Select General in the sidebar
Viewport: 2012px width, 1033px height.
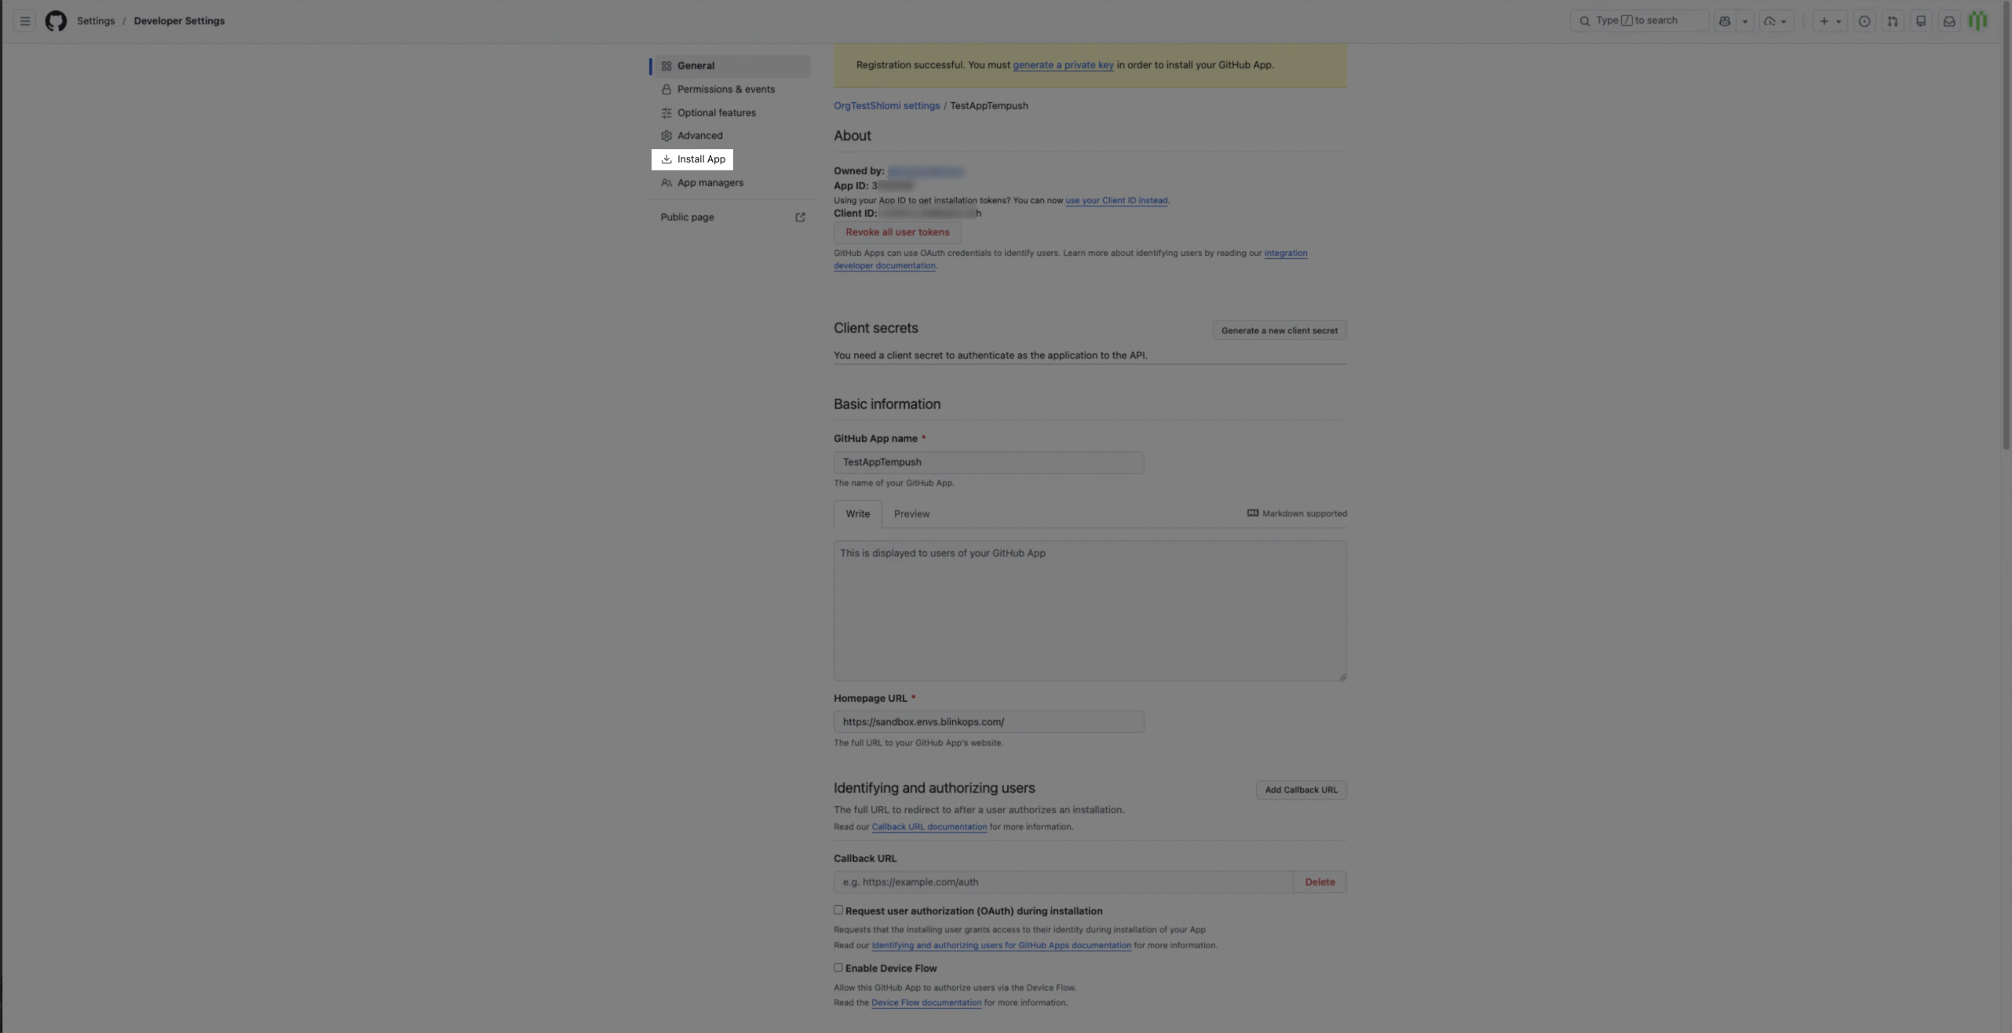(732, 66)
